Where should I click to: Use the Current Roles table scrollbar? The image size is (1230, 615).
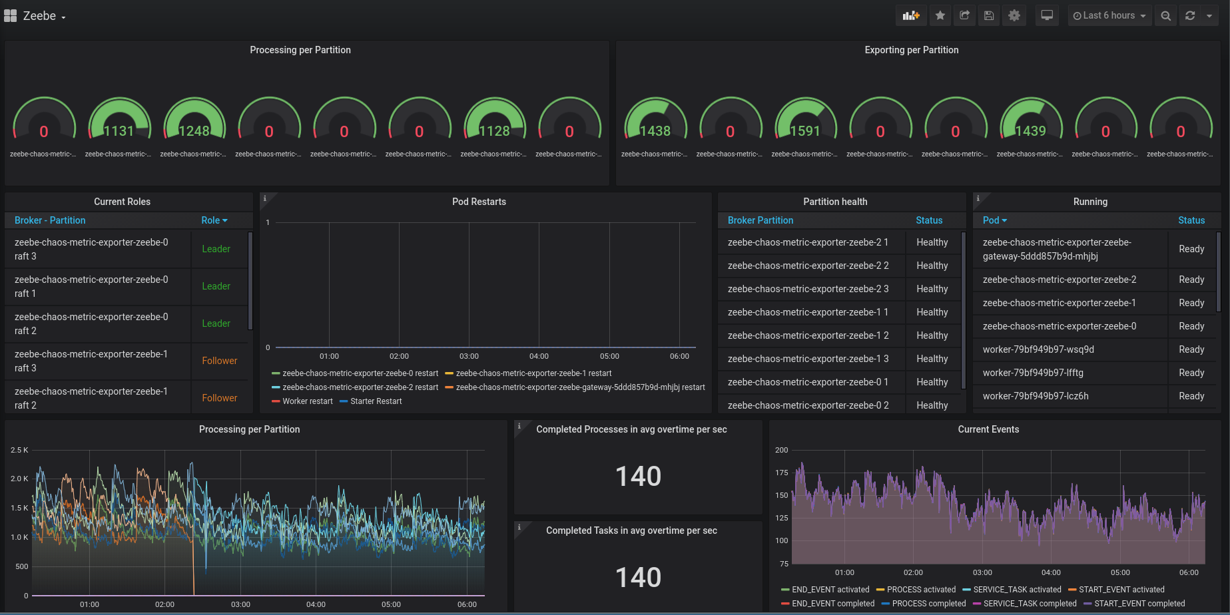point(250,280)
